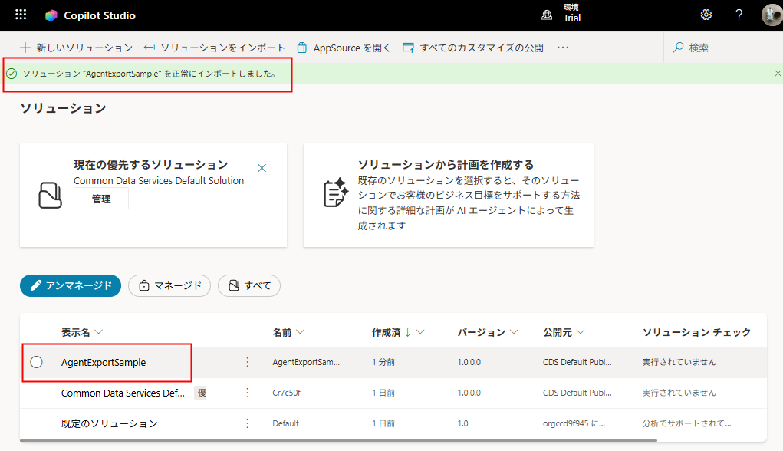Image resolution: width=783 pixels, height=451 pixels.
Task: Open the help question mark icon
Action: point(739,15)
